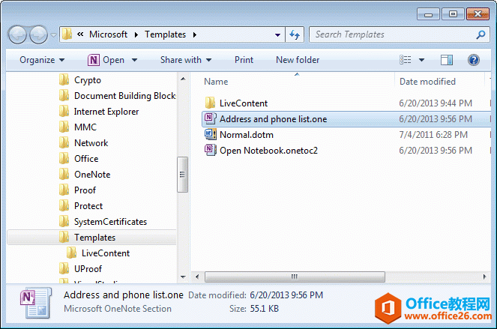The image size is (497, 329).
Task: Click the New folder button
Action: coord(298,60)
